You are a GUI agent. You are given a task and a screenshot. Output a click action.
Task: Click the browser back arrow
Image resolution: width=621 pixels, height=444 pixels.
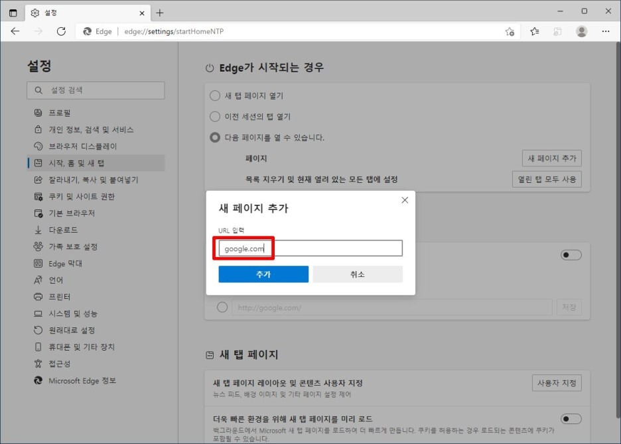(15, 31)
